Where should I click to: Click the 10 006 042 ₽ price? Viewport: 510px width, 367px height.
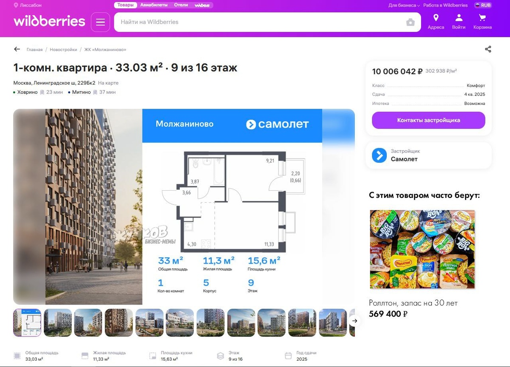pos(397,71)
